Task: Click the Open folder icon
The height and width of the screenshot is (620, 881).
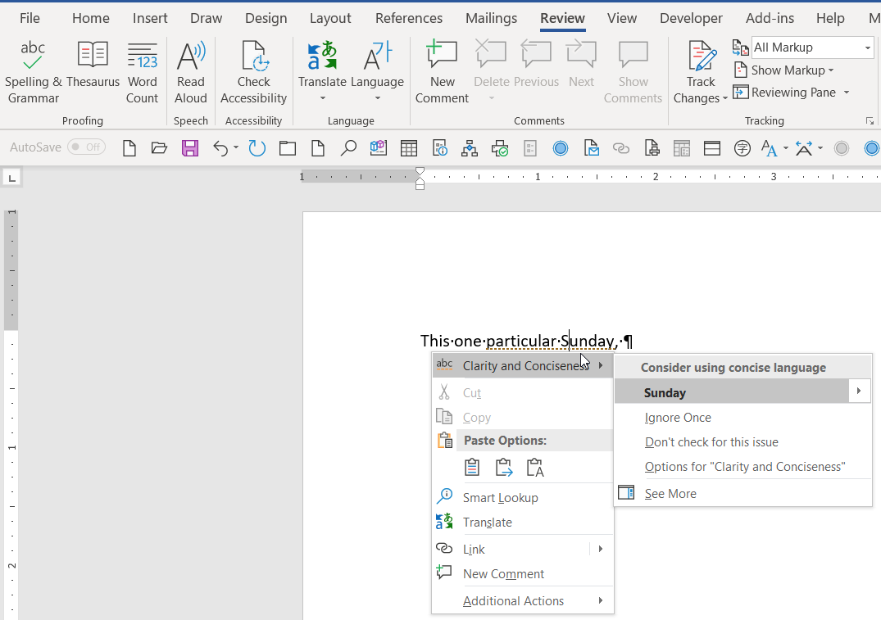Action: (160, 148)
